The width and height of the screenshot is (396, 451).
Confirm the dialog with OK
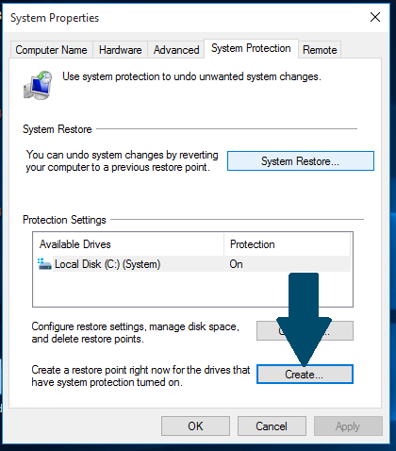click(x=195, y=426)
